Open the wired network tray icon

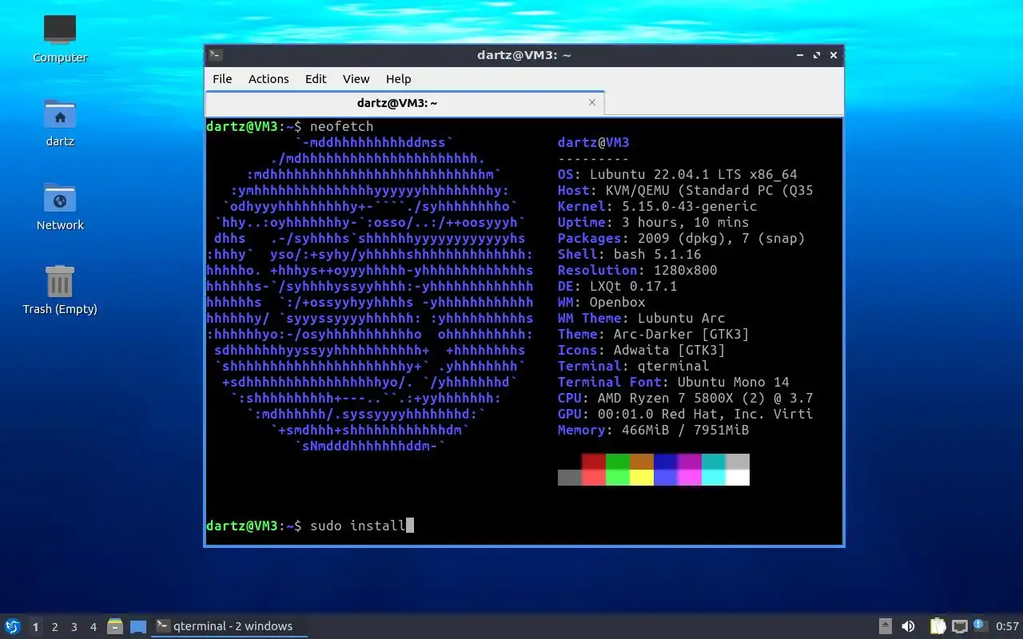(959, 626)
